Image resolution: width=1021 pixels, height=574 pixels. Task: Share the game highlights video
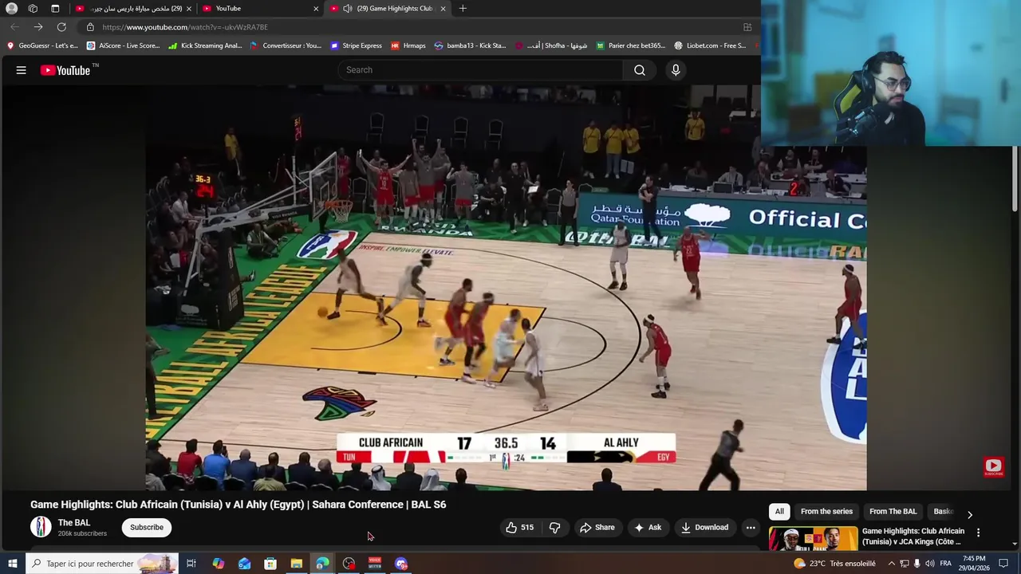(x=597, y=527)
